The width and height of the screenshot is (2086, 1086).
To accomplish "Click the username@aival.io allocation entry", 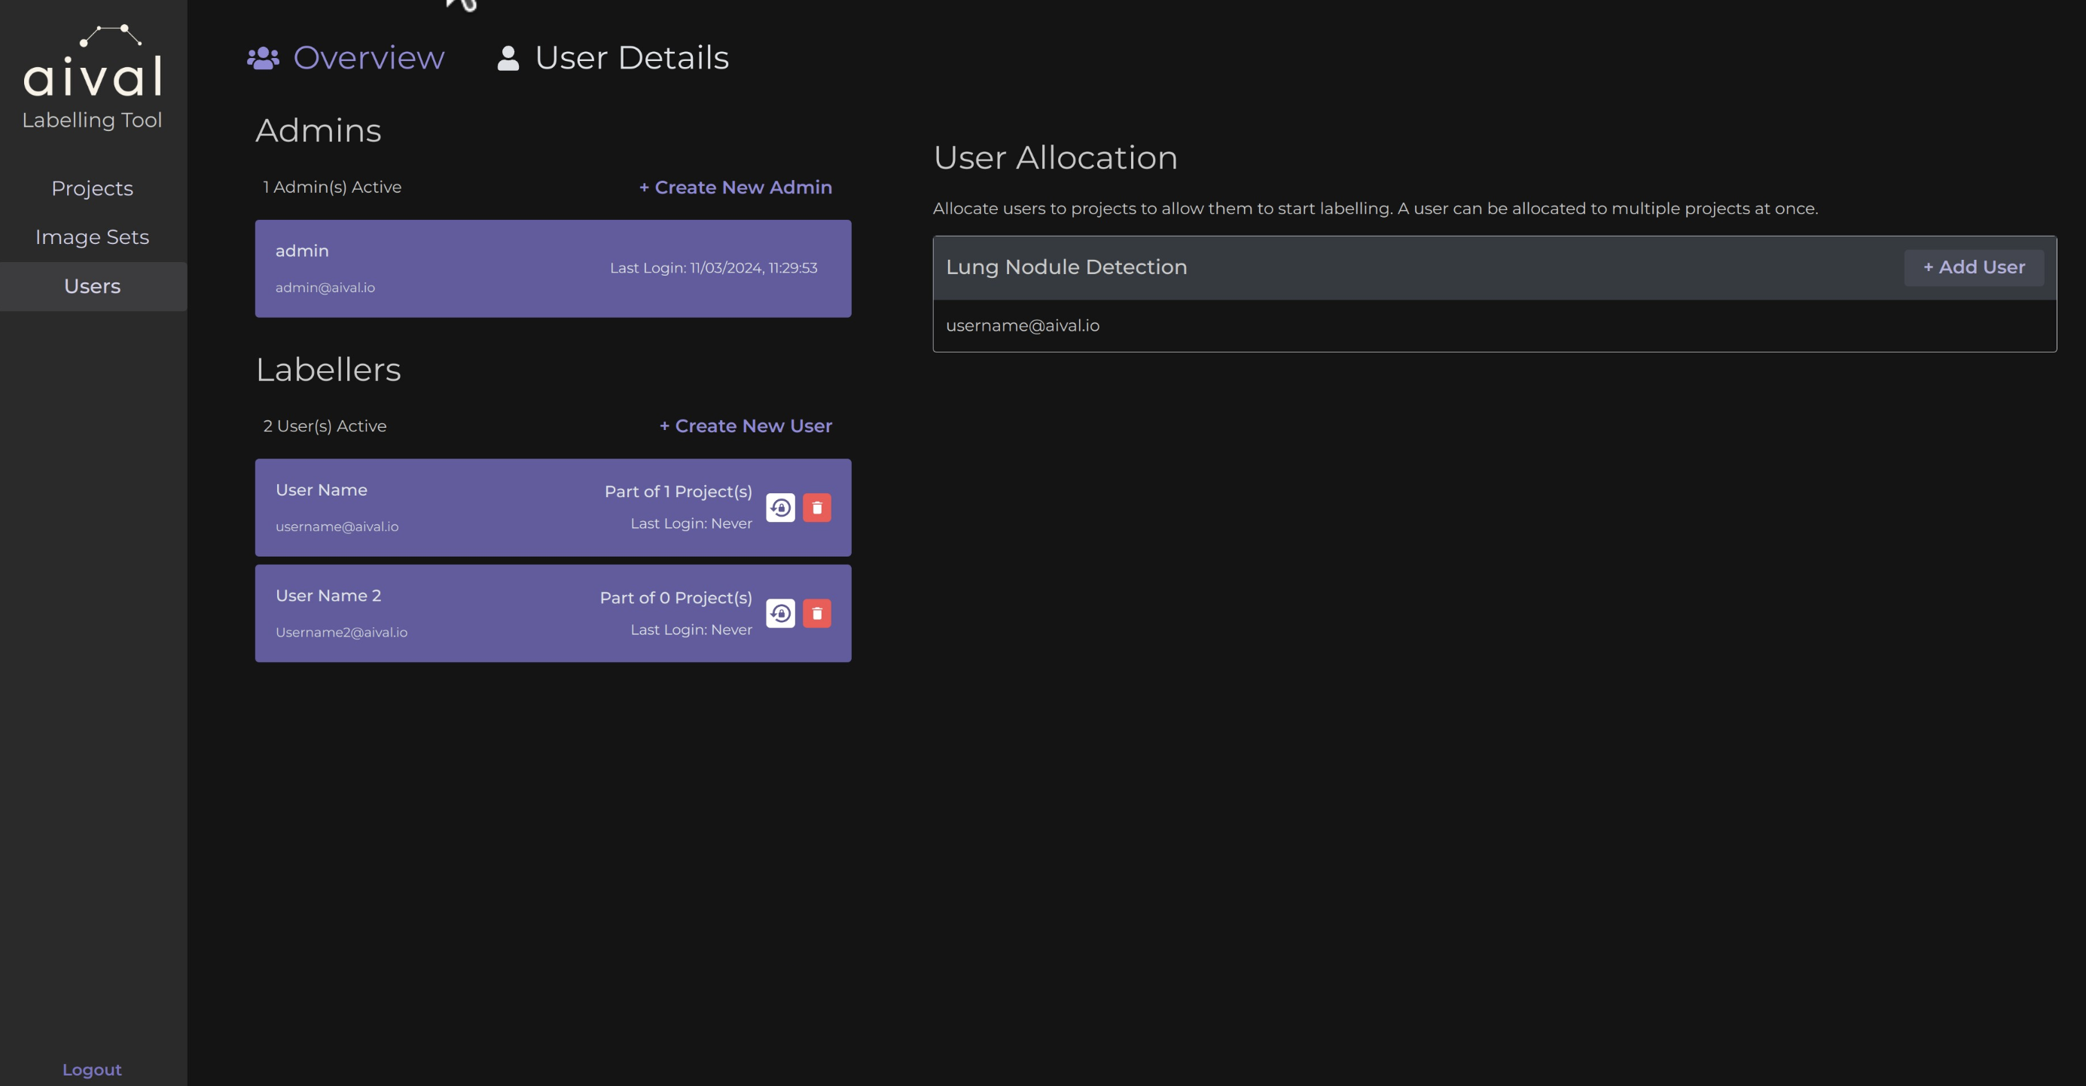I will pos(1023,325).
